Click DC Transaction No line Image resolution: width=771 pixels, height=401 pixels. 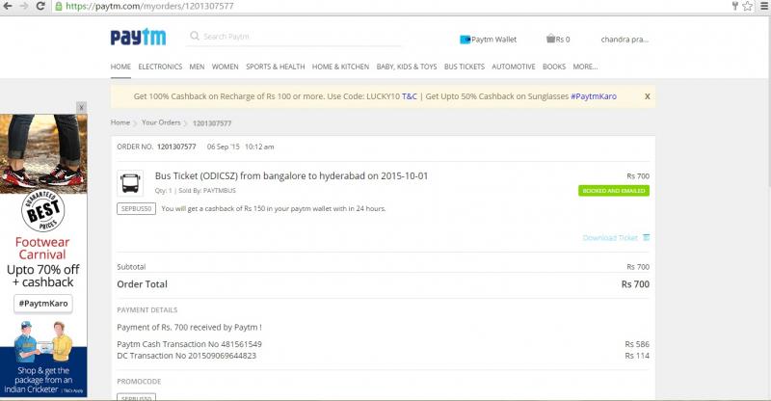coord(186,356)
